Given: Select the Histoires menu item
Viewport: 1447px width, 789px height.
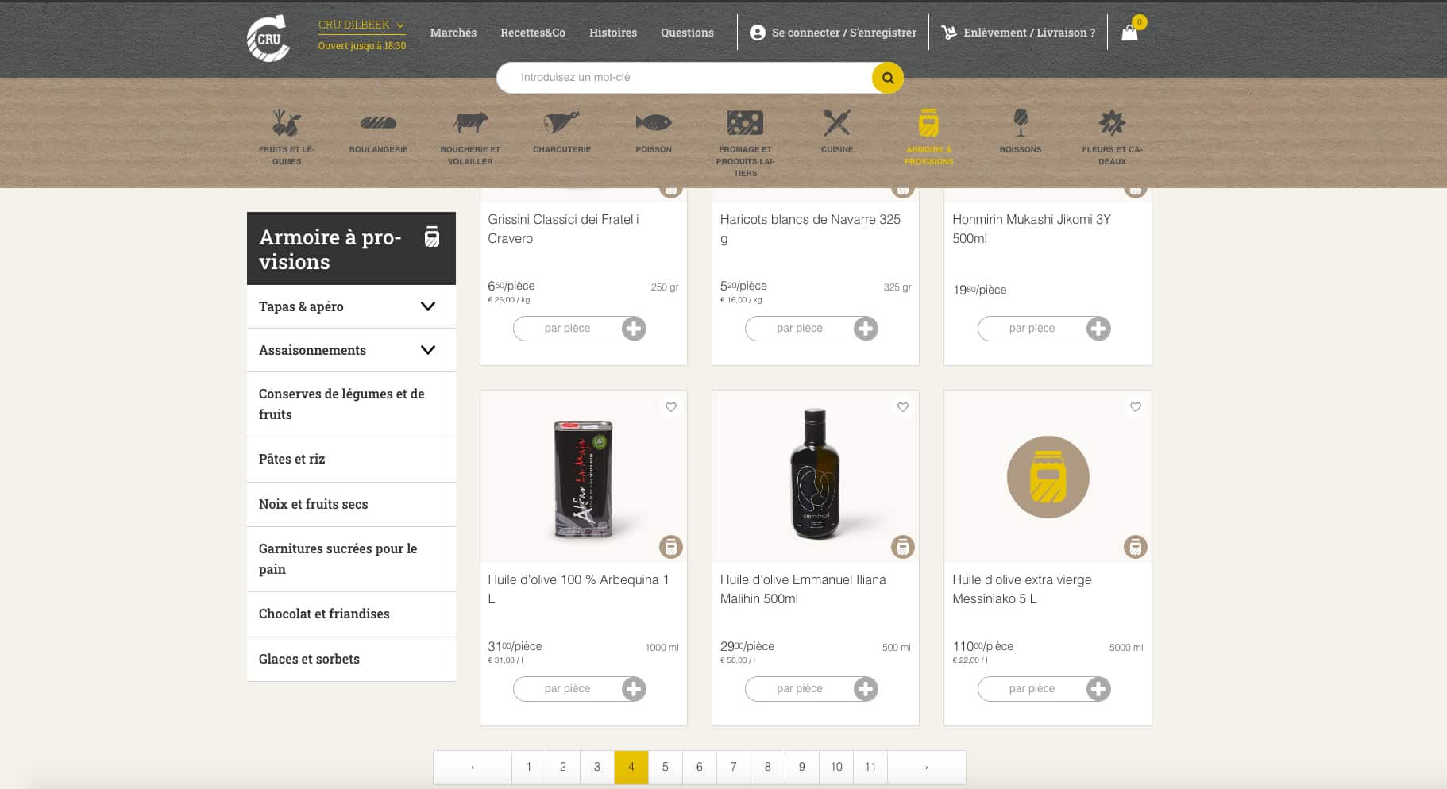Looking at the screenshot, I should pyautogui.click(x=612, y=32).
